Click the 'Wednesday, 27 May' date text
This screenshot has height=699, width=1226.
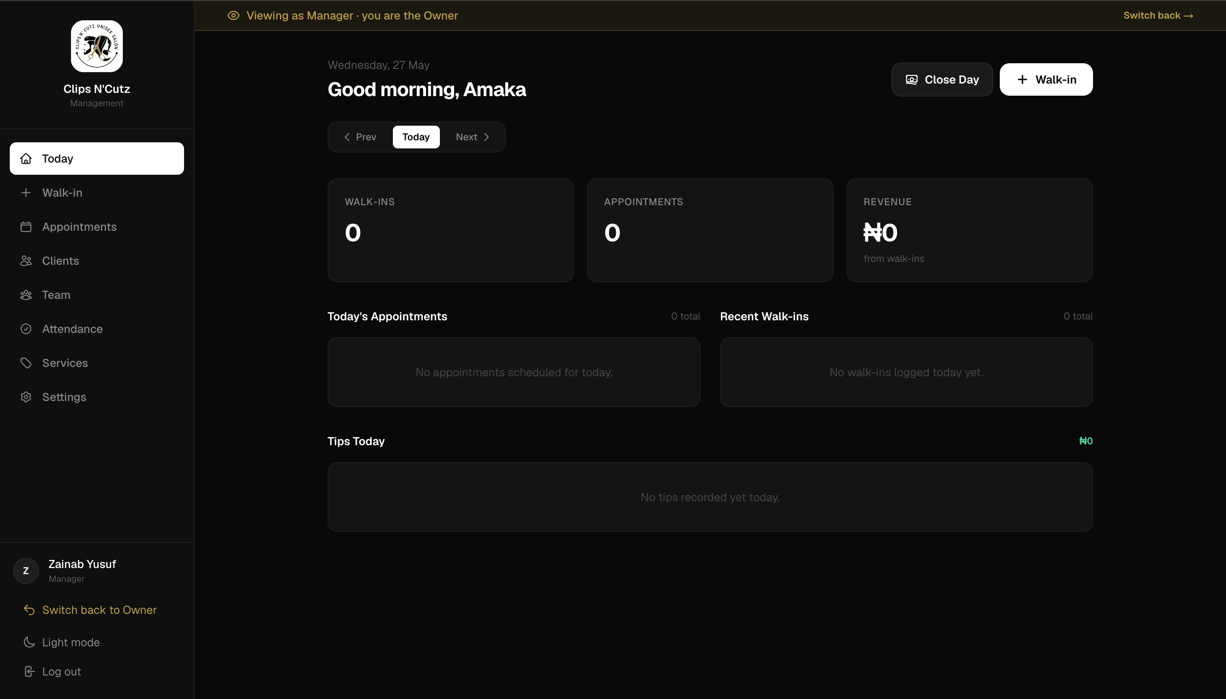coord(378,65)
